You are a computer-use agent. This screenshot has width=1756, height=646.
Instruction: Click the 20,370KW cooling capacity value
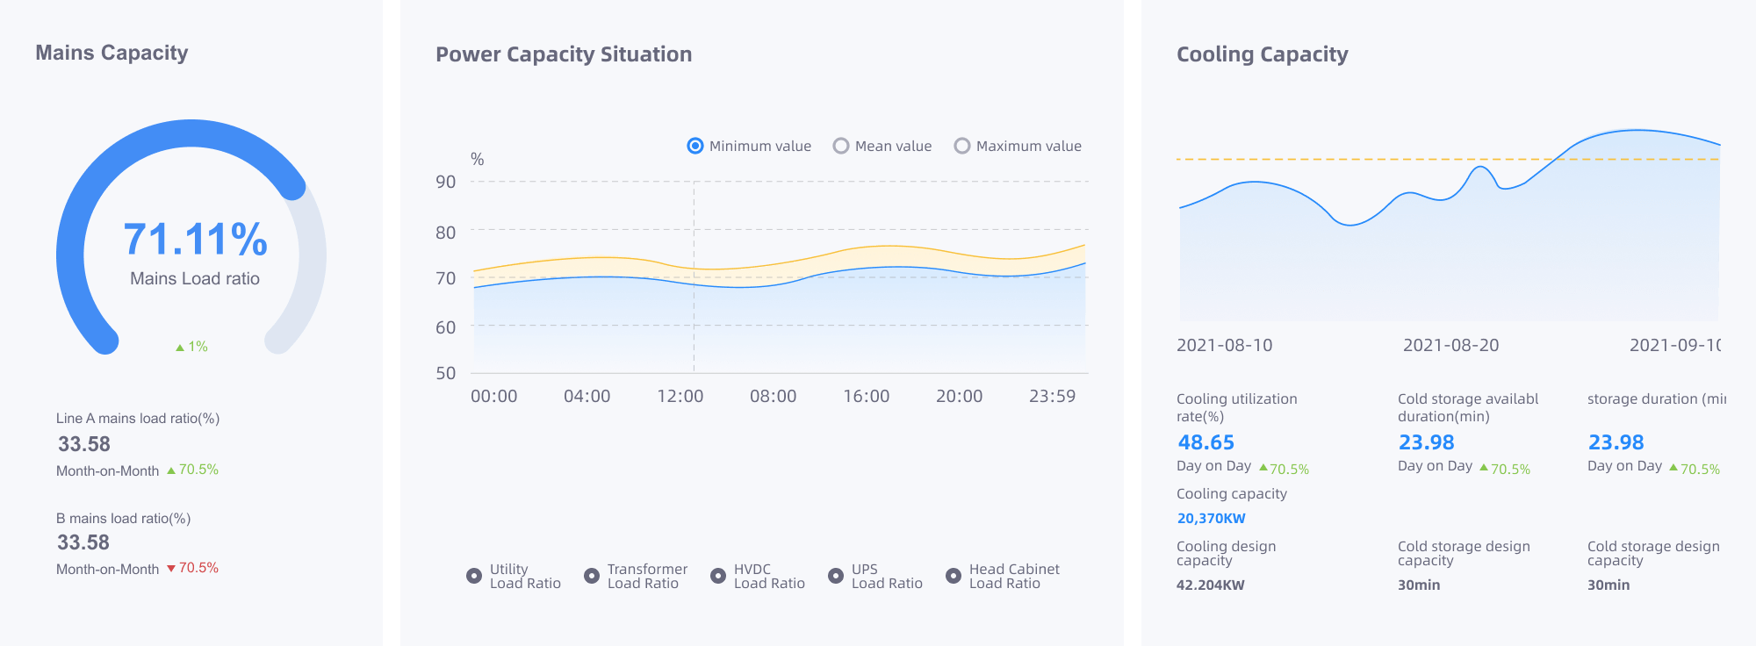(x=1211, y=519)
